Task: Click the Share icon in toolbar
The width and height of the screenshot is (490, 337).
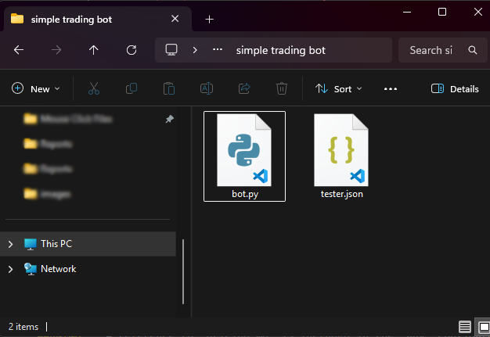Action: tap(244, 89)
